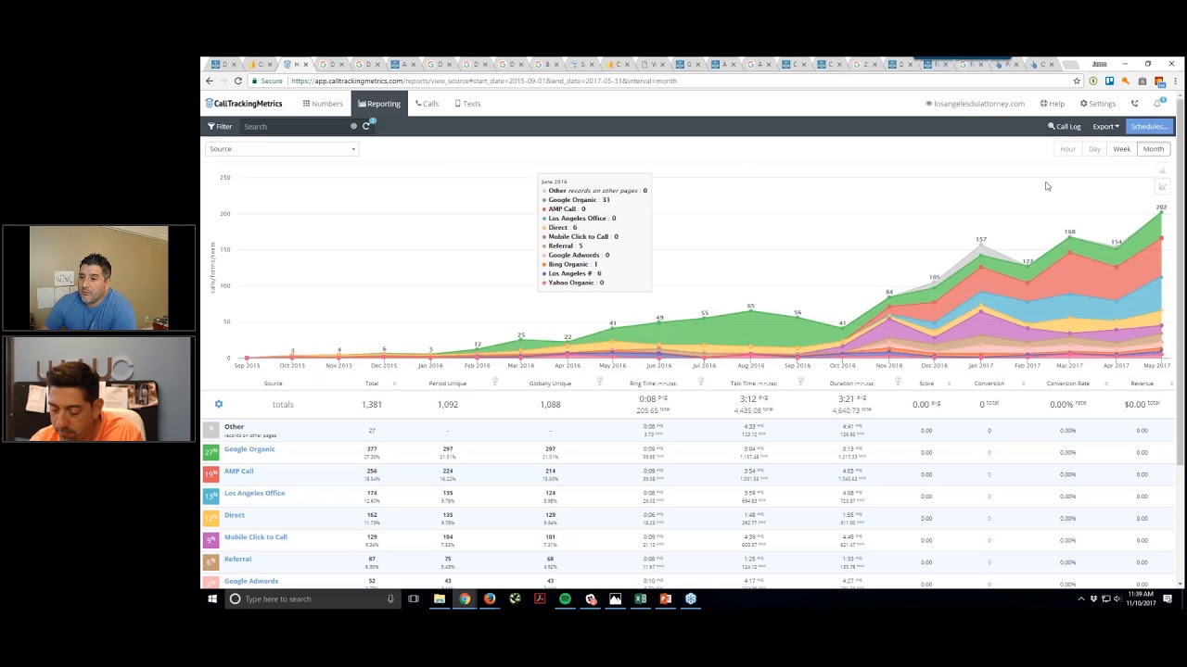This screenshot has width=1187, height=667.
Task: Open the Help menu
Action: tap(1053, 104)
